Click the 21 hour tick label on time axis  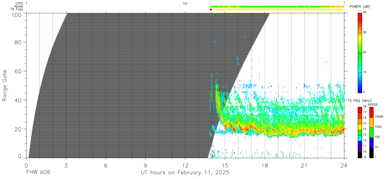304,165
